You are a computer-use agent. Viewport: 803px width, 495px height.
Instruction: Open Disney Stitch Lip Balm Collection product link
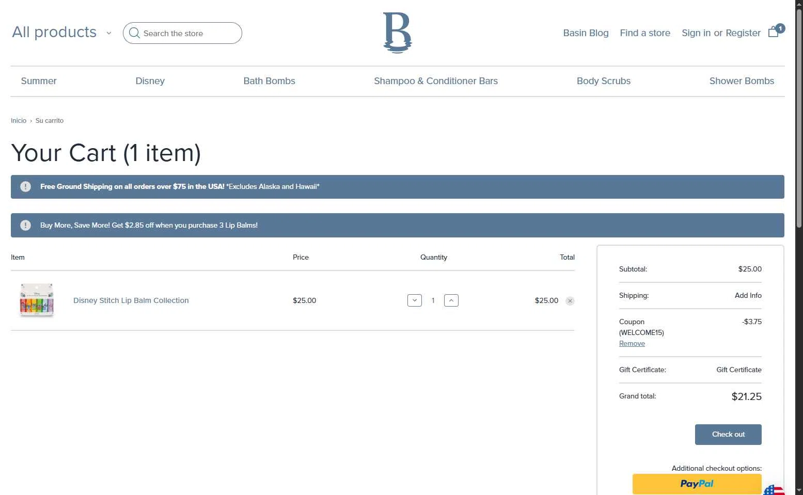pyautogui.click(x=131, y=300)
